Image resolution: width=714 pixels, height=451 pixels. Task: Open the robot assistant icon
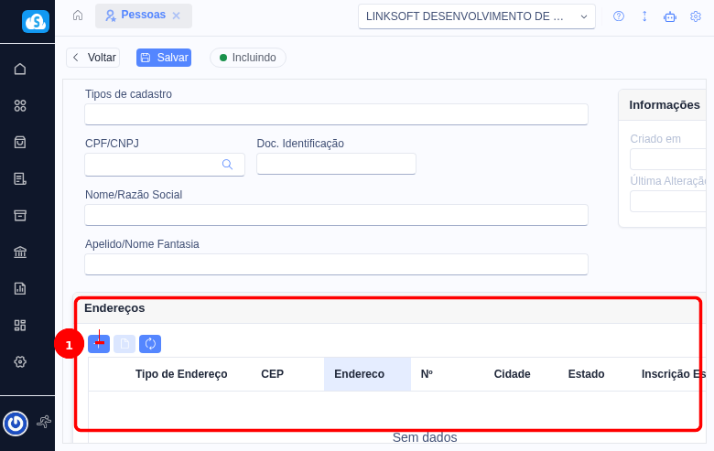(x=670, y=16)
